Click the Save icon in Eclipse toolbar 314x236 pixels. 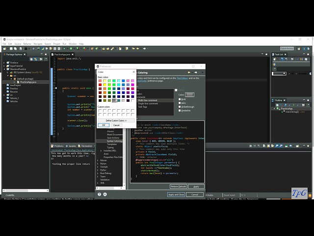click(11, 49)
